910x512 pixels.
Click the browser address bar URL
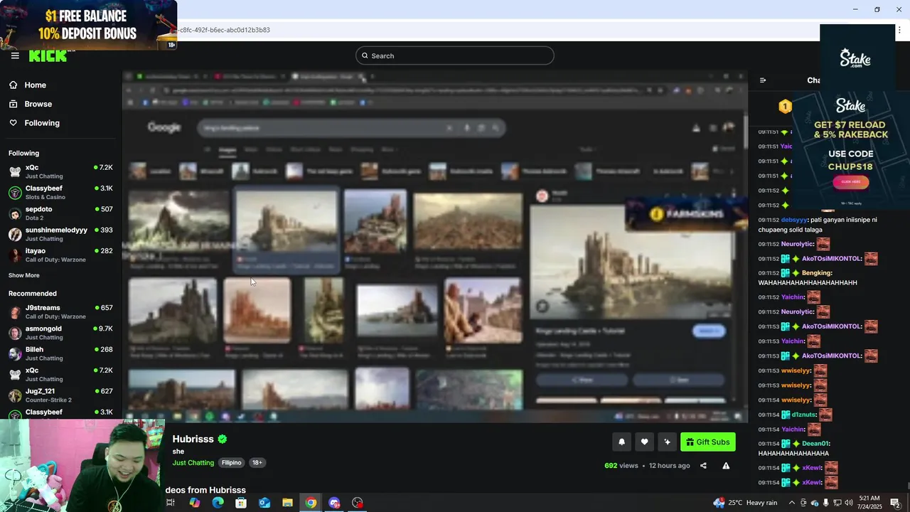point(225,30)
